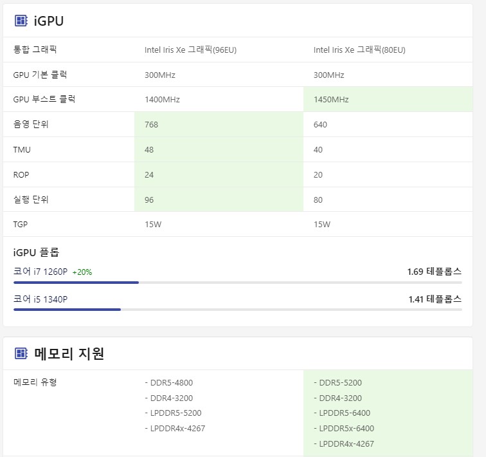The height and width of the screenshot is (457, 486).
Task: Click the iGPU 플롭 subsection title
Action: [x=36, y=252]
